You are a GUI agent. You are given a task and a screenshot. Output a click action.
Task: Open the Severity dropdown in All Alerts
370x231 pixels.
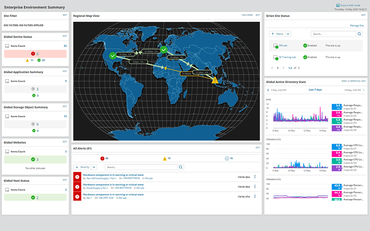point(94,167)
